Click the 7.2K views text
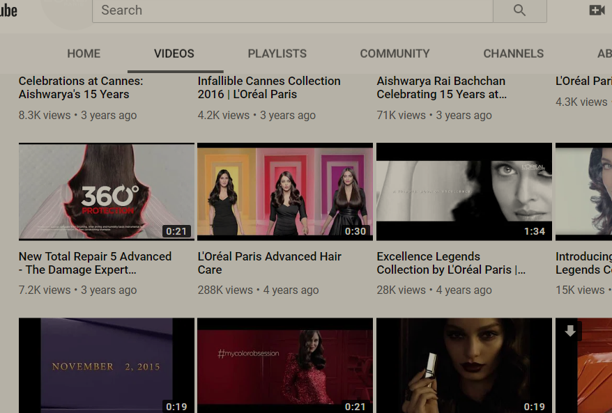 point(45,290)
